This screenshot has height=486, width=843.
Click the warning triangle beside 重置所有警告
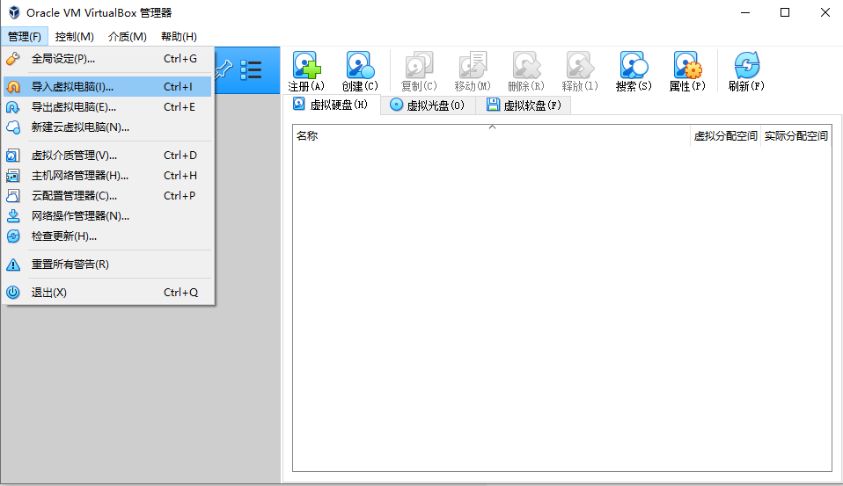coord(13,265)
